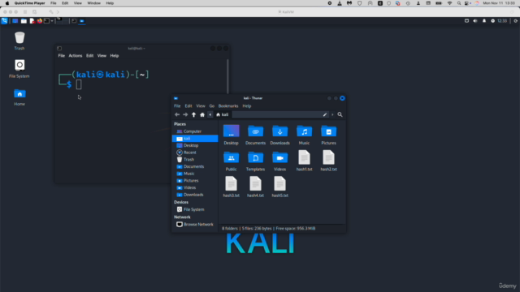Screen dimensions: 520x292
Task: Select Music in the Places sidebar
Action: coord(195,174)
